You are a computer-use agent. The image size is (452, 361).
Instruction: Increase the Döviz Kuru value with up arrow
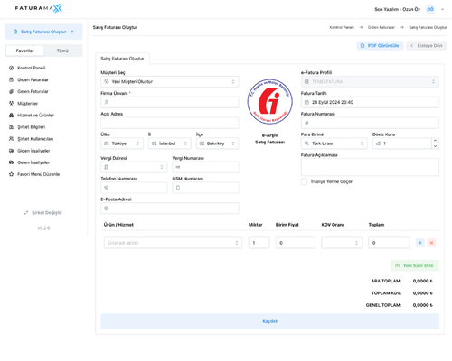point(435,141)
